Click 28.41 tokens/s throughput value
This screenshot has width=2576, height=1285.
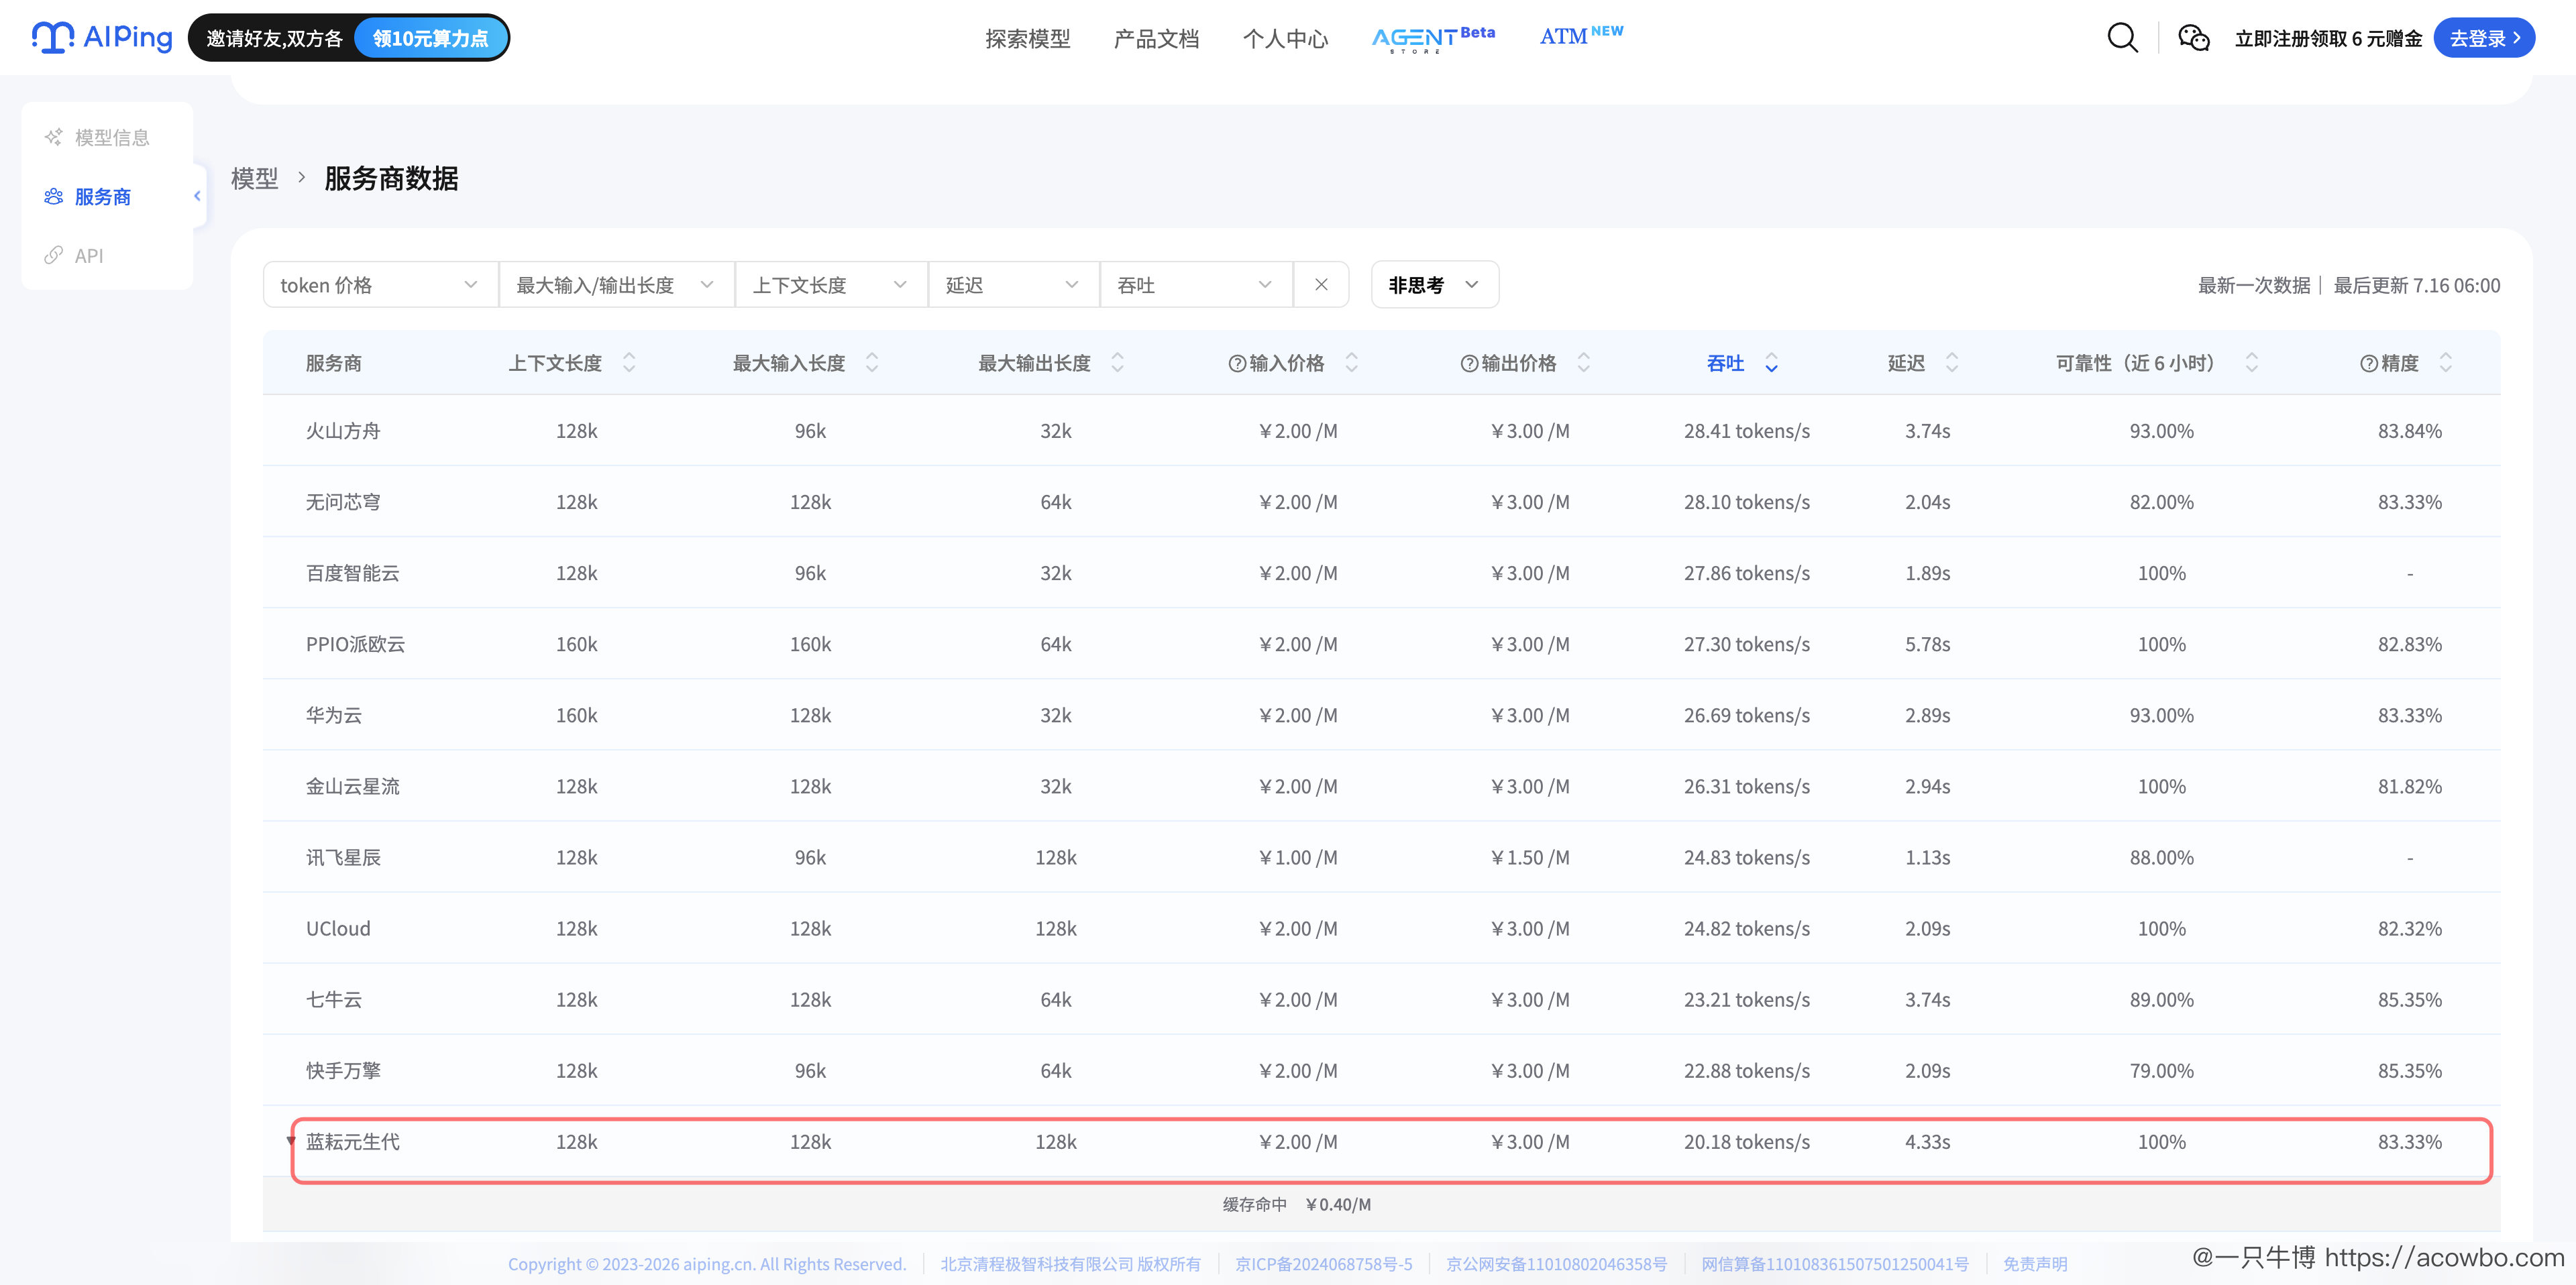click(1746, 431)
